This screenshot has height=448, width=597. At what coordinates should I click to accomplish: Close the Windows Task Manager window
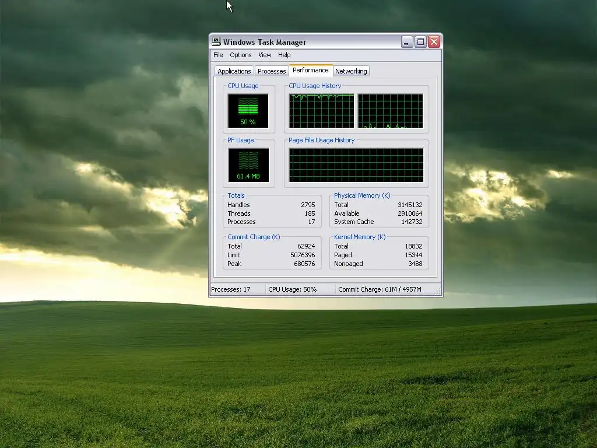(434, 41)
